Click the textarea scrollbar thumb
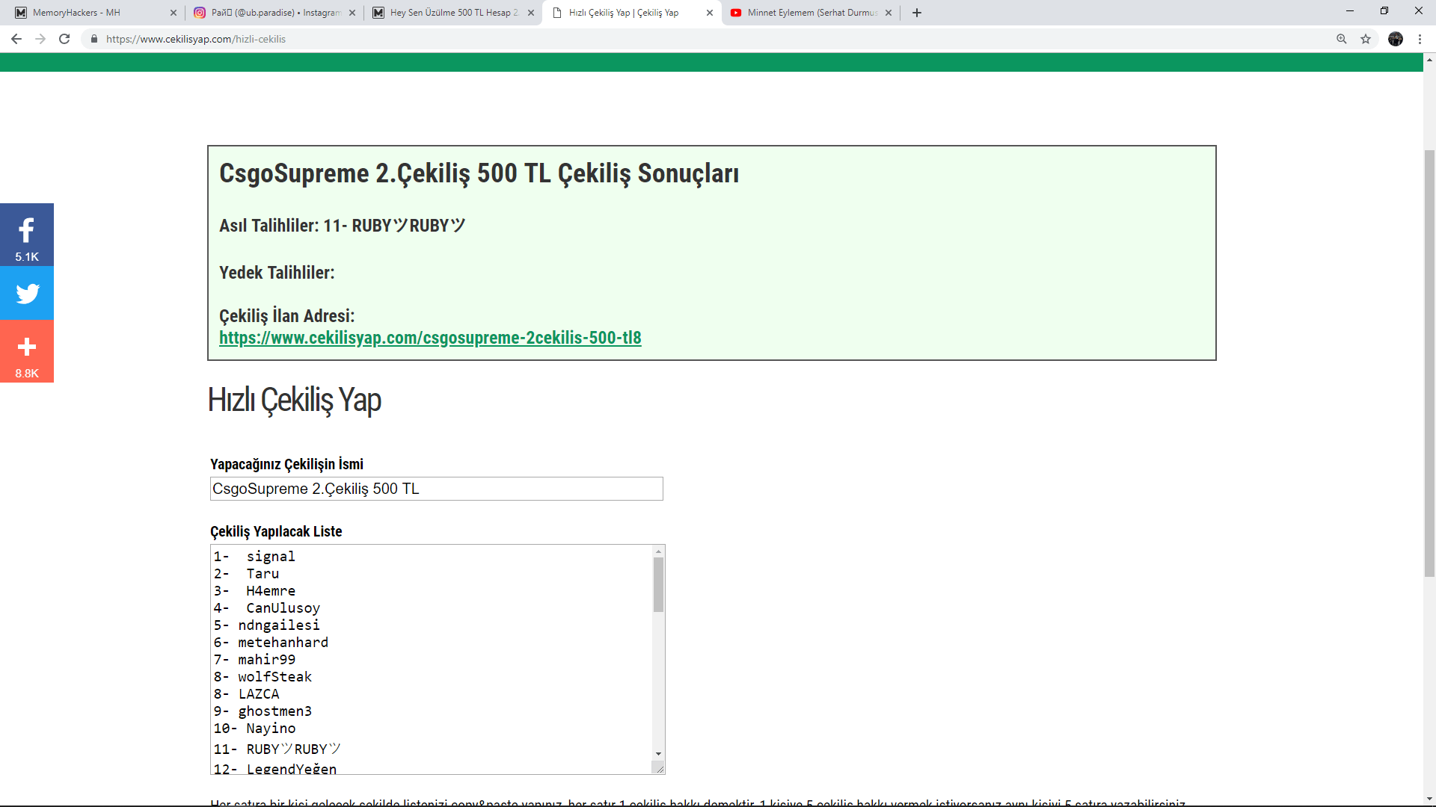Viewport: 1436px width, 807px height. 658,584
